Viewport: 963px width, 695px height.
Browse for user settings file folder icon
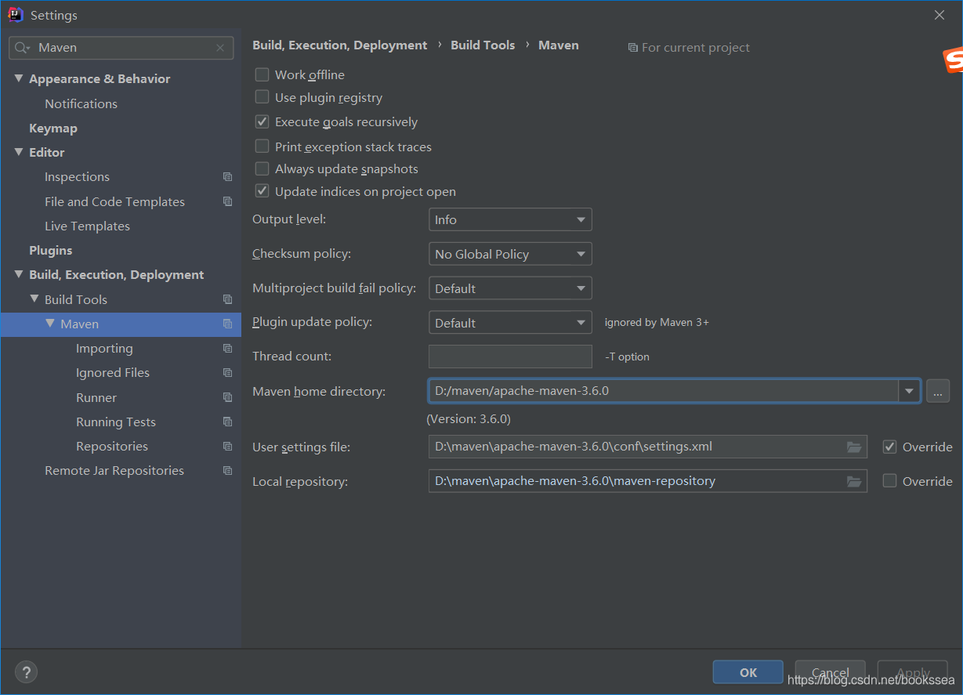(854, 447)
